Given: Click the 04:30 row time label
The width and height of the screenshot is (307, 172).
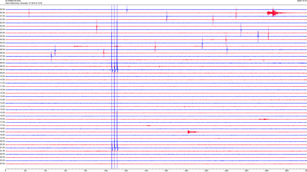Looking at the screenshot, I should point(2,39).
